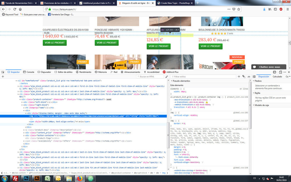Open responsive design mode in DevTools
291x182 pixels.
(x=280, y=72)
